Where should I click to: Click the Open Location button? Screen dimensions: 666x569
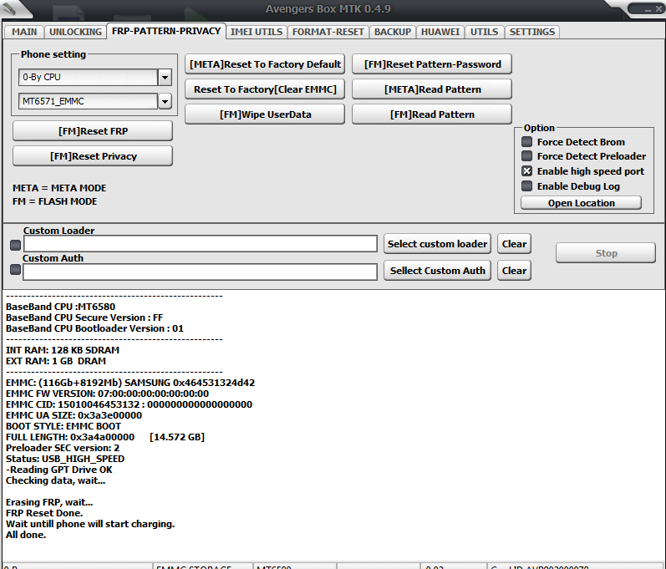(x=581, y=203)
